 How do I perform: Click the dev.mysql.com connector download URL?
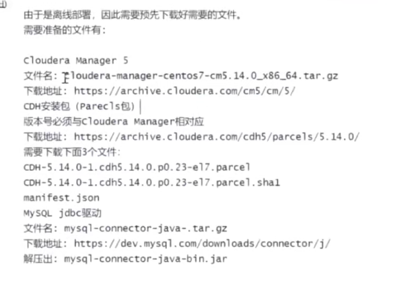click(202, 244)
